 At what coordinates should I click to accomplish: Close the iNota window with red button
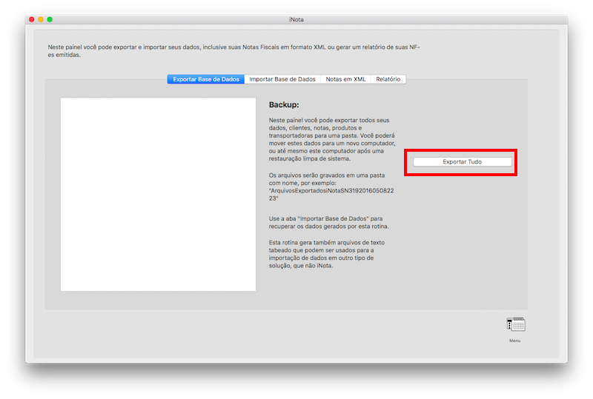pyautogui.click(x=32, y=19)
